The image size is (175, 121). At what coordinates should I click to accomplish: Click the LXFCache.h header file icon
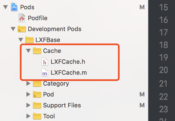click(45, 62)
